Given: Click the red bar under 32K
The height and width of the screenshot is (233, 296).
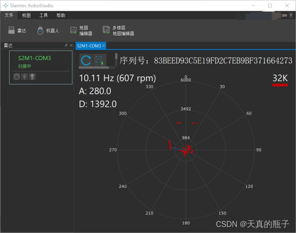Looking at the screenshot, I should pyautogui.click(x=280, y=85).
